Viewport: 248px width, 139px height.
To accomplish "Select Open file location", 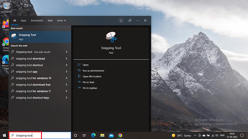I will [x=92, y=76].
